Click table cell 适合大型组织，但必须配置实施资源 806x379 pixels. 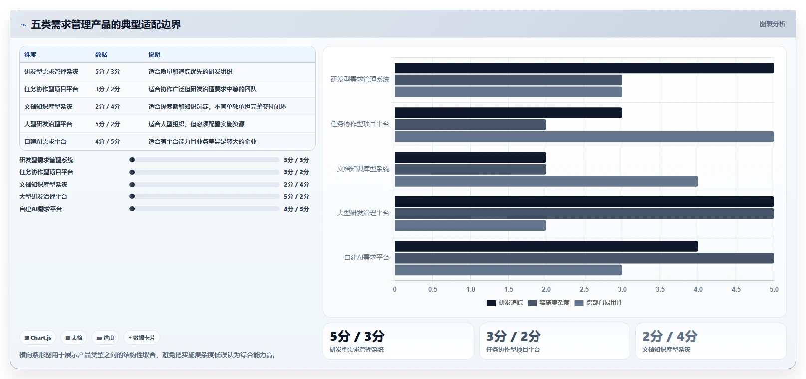pos(196,124)
